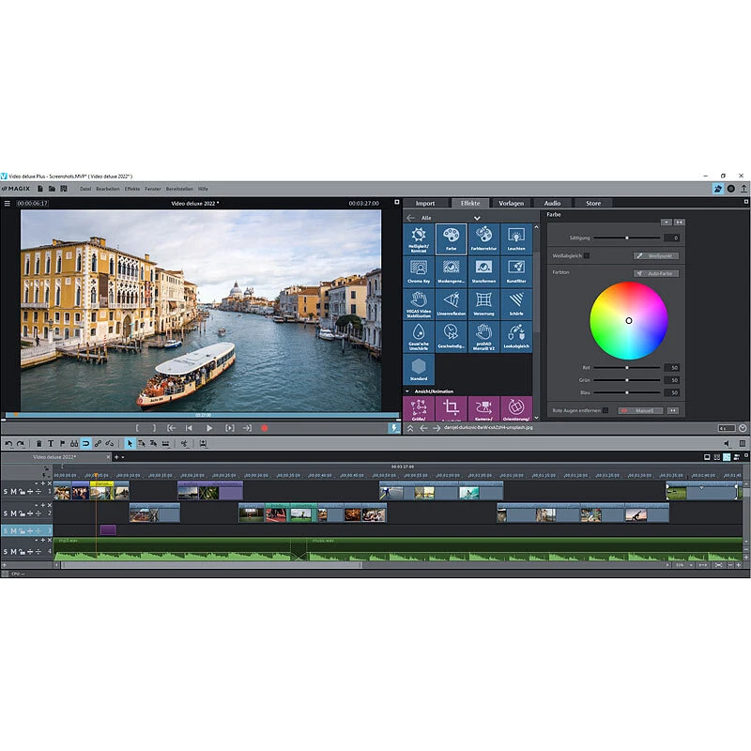Select the Chroma Key effect
The image size is (751, 751).
pos(418,269)
